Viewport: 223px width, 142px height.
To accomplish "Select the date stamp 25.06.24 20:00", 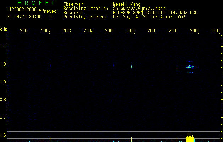I will tap(24, 17).
